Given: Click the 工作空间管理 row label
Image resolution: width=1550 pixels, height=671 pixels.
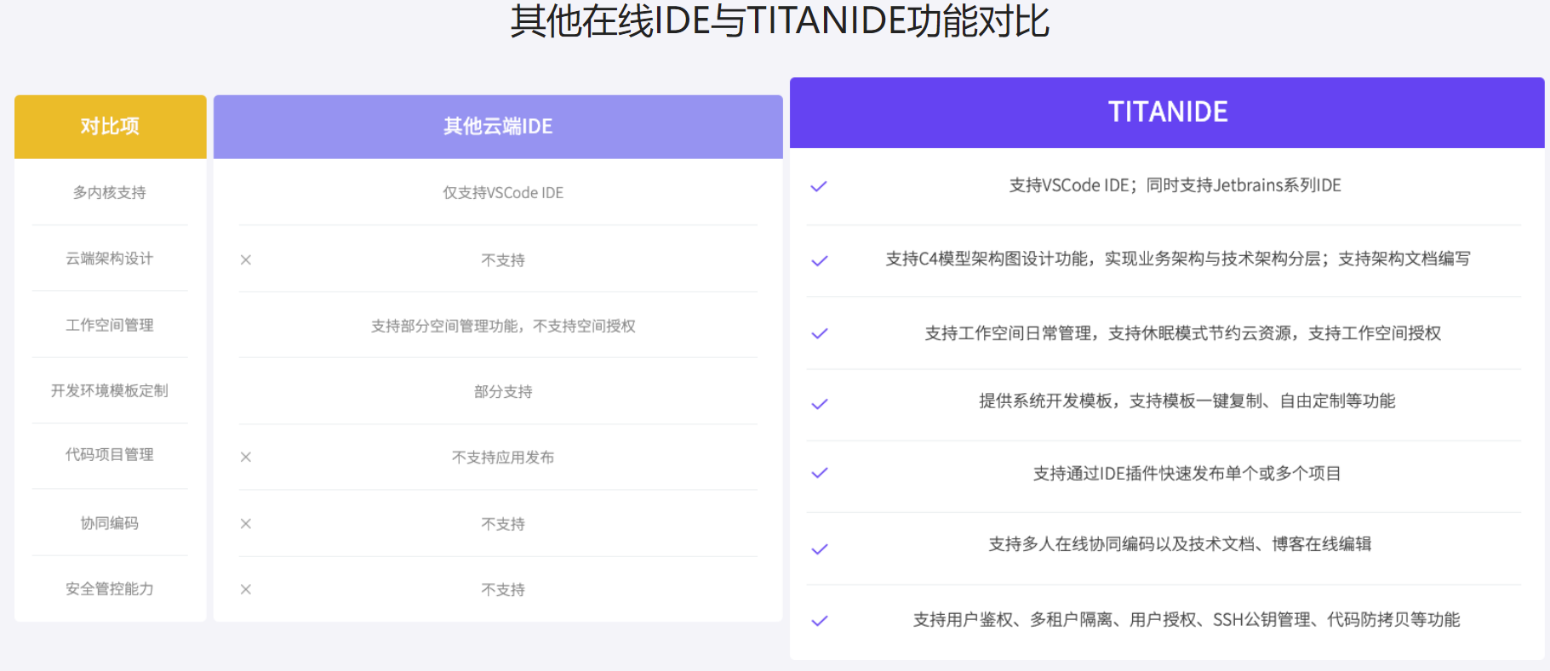Looking at the screenshot, I should click(110, 325).
